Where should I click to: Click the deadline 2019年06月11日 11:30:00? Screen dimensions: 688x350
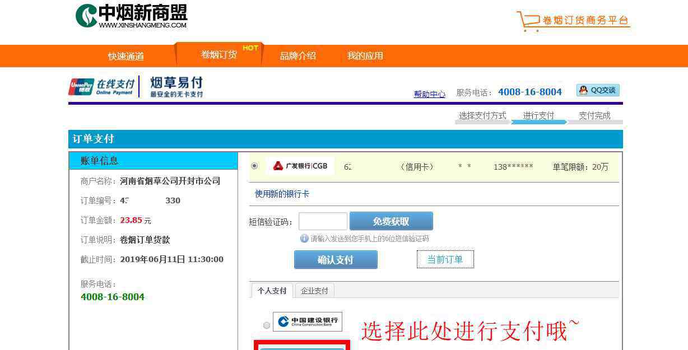(x=171, y=259)
